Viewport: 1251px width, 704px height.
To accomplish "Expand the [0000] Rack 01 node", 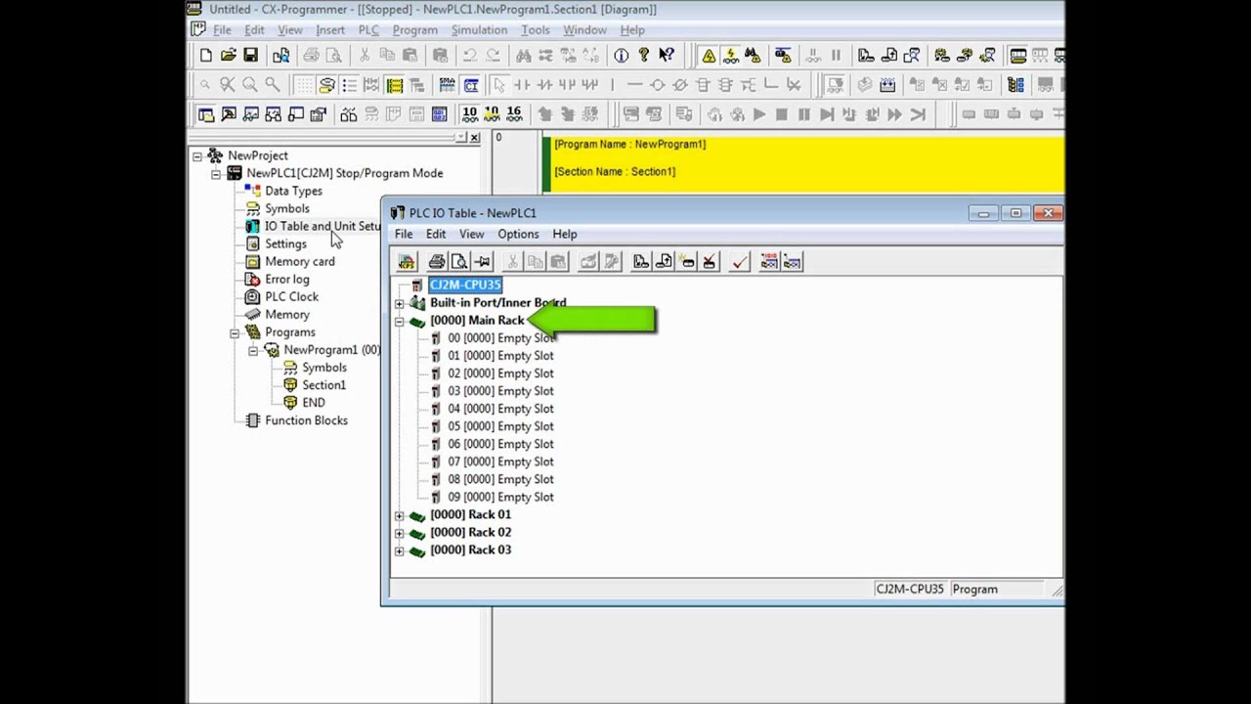I will [399, 515].
